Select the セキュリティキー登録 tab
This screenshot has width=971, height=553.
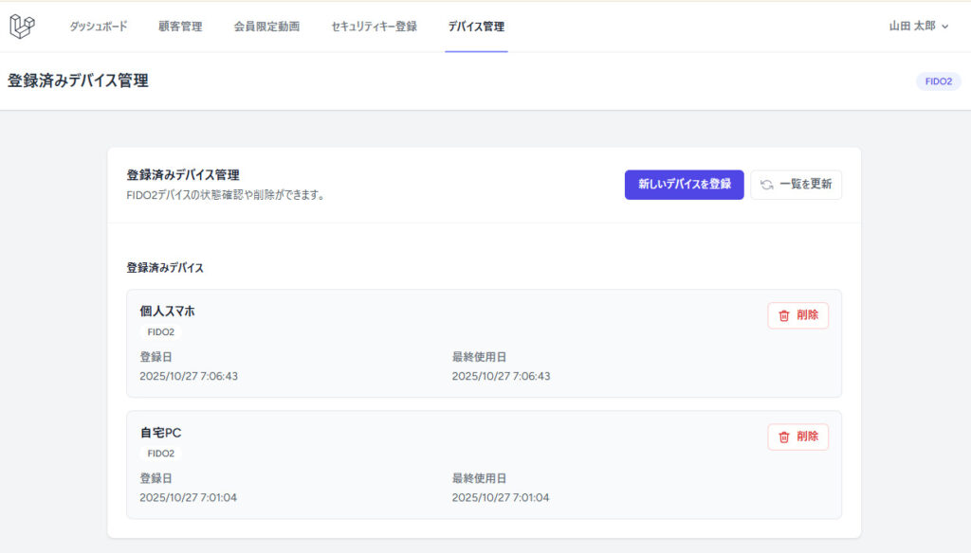coord(374,27)
